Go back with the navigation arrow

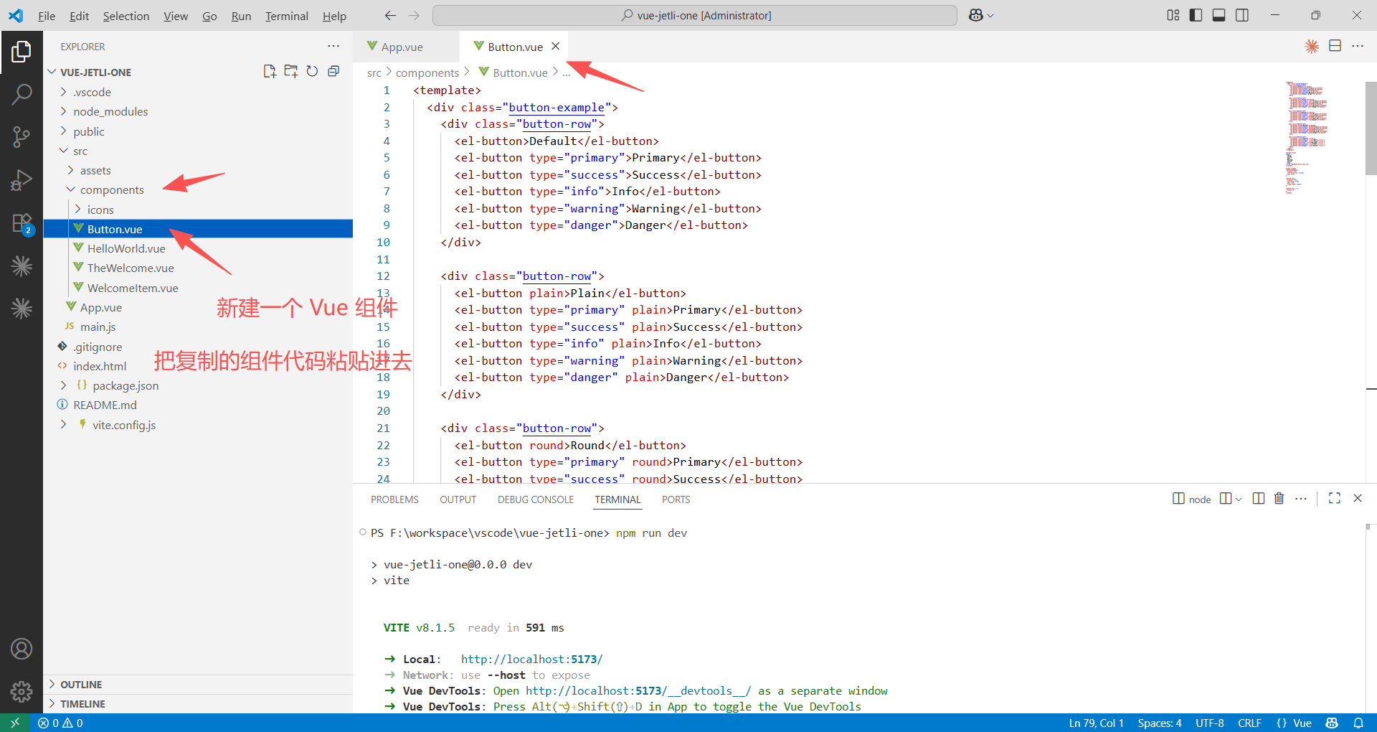[x=390, y=15]
